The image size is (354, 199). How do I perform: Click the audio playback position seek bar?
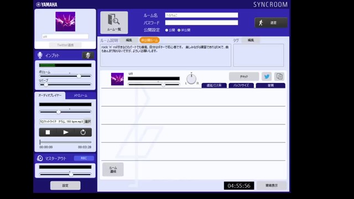(x=65, y=142)
